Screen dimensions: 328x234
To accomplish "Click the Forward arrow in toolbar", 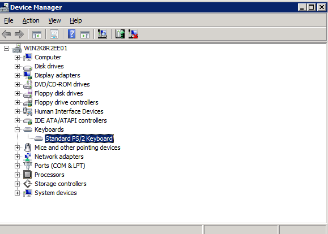I will (x=19, y=34).
